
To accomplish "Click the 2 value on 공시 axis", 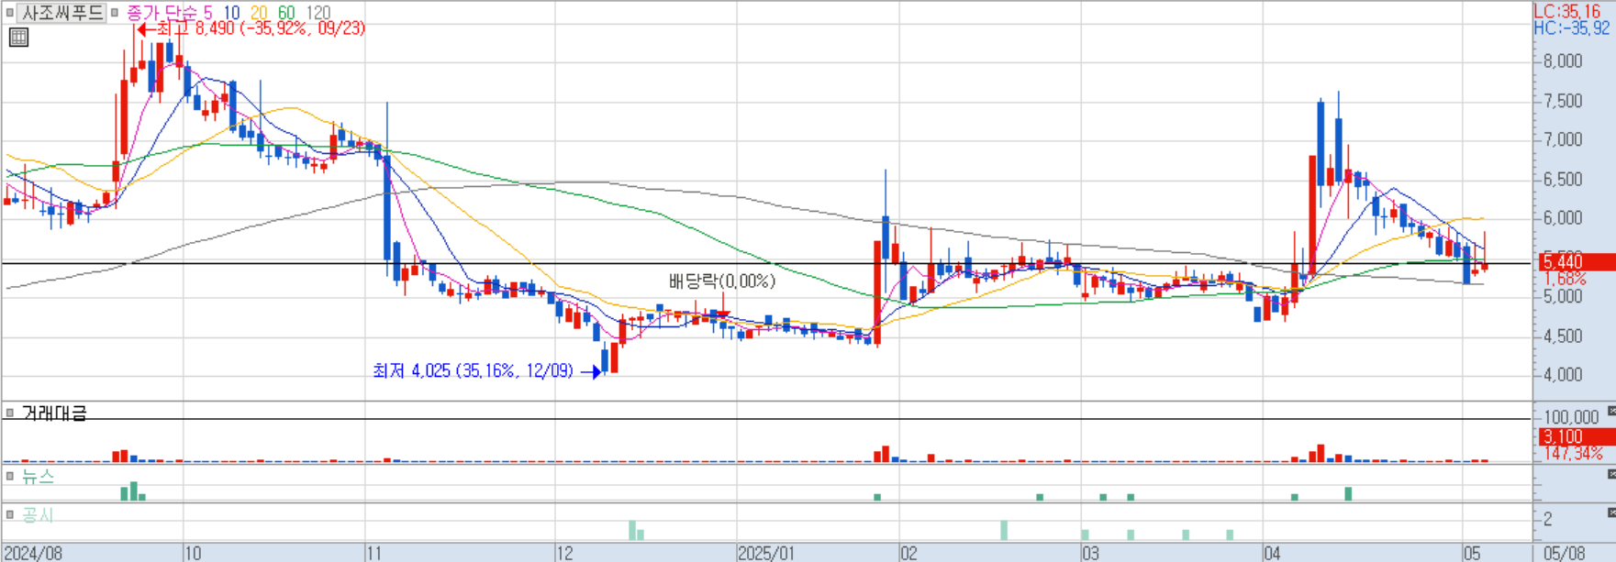I will point(1548,519).
